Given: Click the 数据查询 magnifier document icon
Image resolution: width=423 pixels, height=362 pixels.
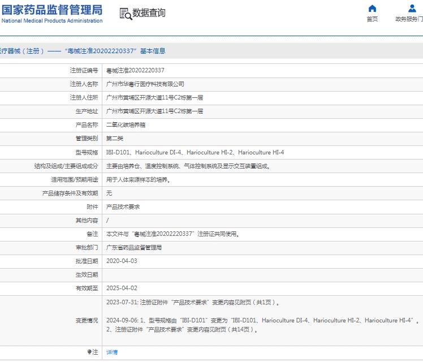Looking at the screenshot, I should pyautogui.click(x=126, y=14).
